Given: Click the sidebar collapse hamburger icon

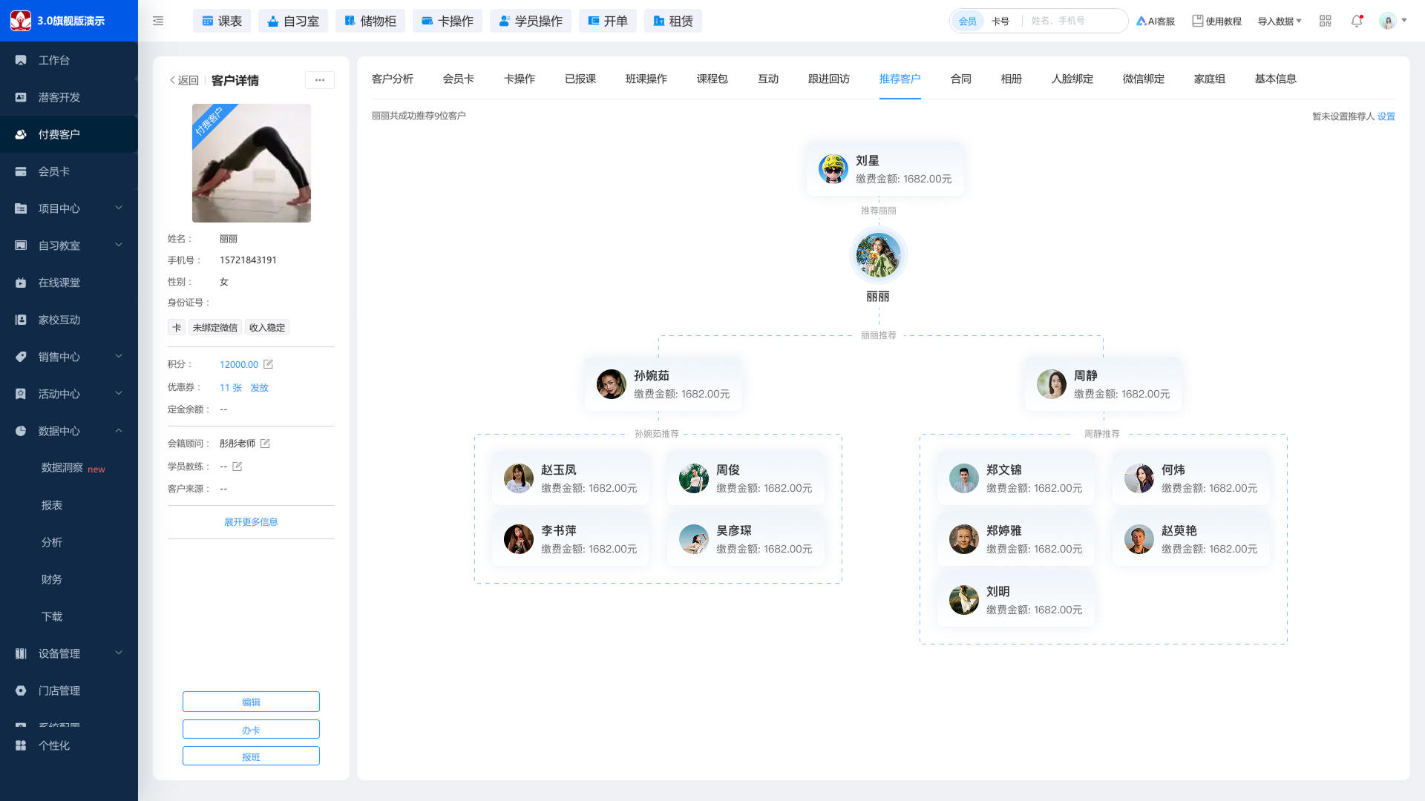Looking at the screenshot, I should (x=158, y=21).
